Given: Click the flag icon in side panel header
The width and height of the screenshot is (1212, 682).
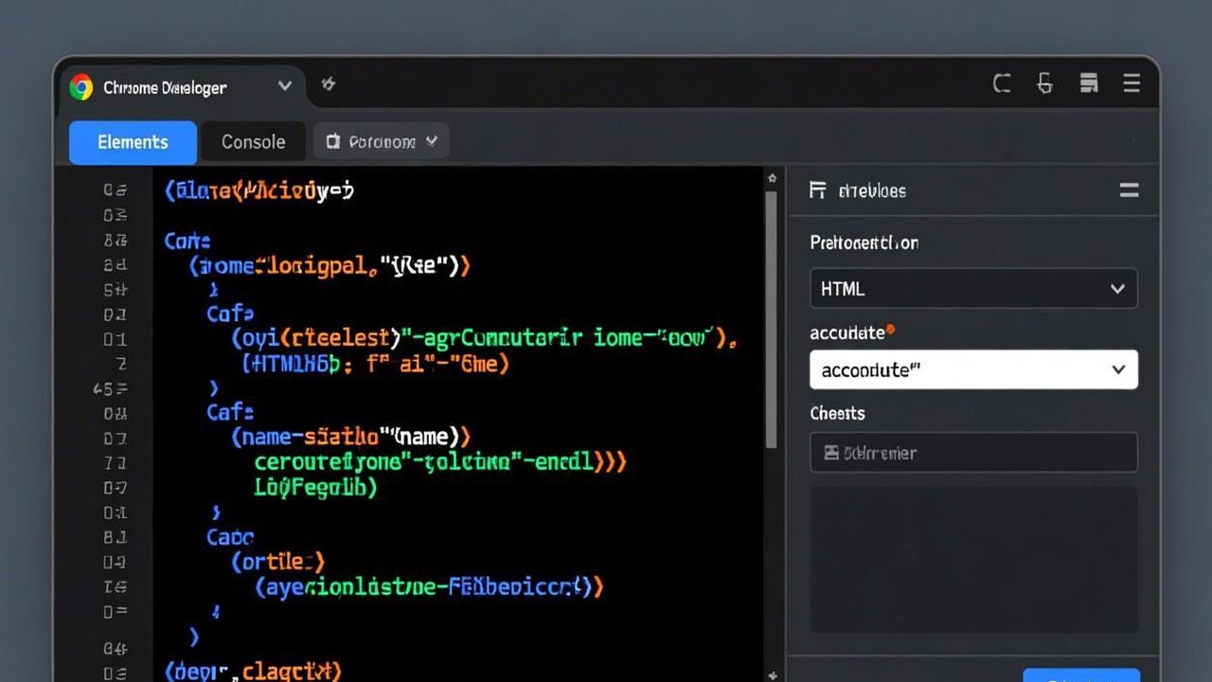Looking at the screenshot, I should (818, 190).
